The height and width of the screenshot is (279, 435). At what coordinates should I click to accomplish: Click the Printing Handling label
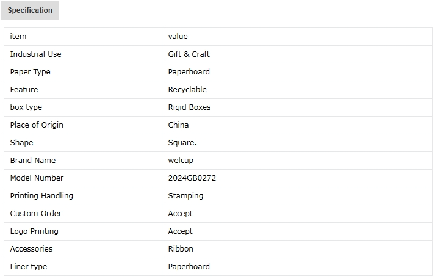pyautogui.click(x=41, y=196)
